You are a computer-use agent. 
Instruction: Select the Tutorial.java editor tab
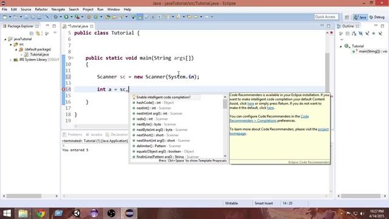tap(78, 26)
